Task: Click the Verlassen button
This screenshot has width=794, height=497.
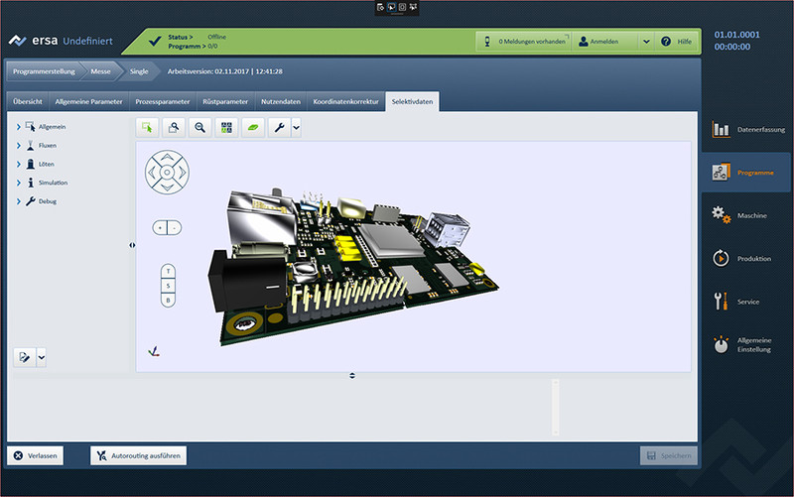Action: pos(36,456)
